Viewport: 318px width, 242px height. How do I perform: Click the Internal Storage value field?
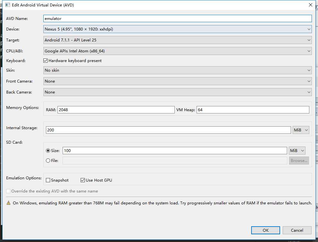pos(168,130)
